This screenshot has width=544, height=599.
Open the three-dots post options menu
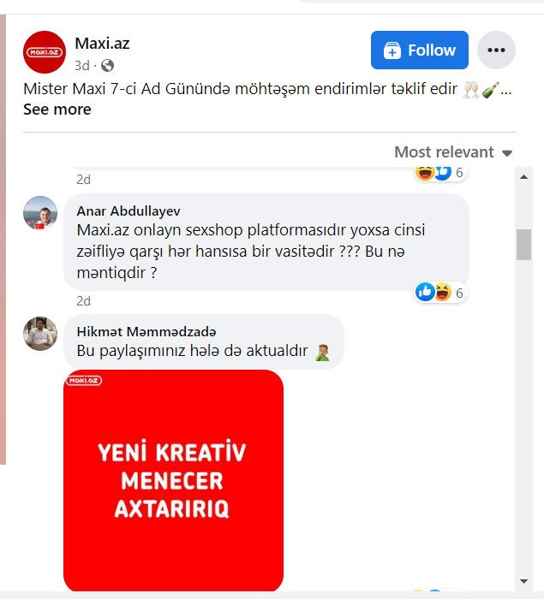[496, 50]
